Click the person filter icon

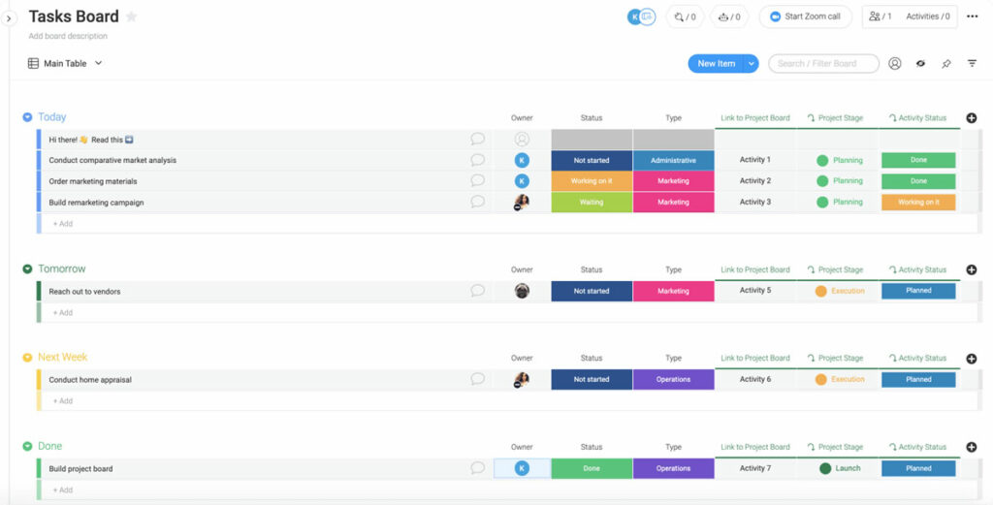894,64
